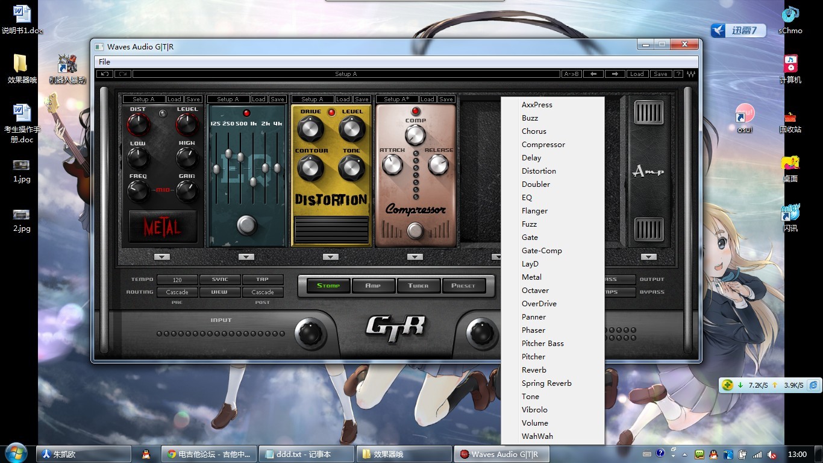
Task: Click the undo arrow in Waves toolbar
Action: point(105,74)
